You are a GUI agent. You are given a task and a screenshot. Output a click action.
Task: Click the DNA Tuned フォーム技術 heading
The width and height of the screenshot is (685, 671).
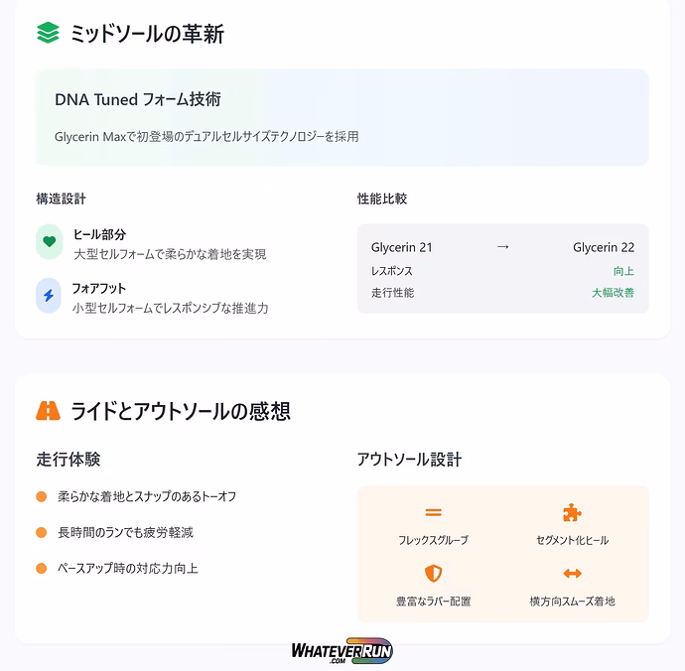click(138, 99)
